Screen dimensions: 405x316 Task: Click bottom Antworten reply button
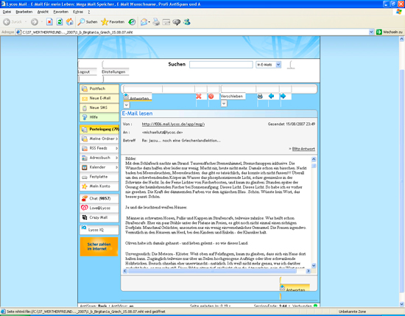[x=295, y=288]
